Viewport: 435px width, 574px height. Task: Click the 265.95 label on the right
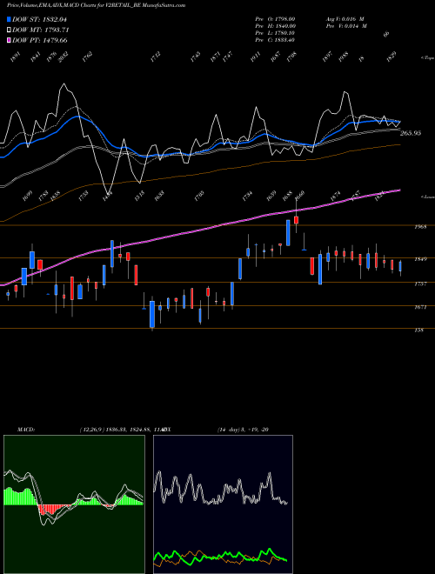pyautogui.click(x=410, y=133)
